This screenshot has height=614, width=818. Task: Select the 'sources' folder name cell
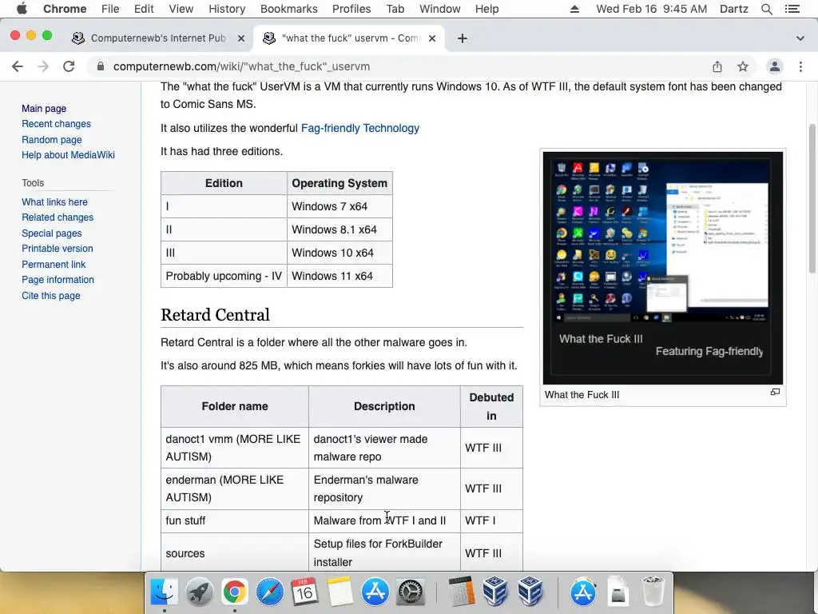(x=235, y=553)
